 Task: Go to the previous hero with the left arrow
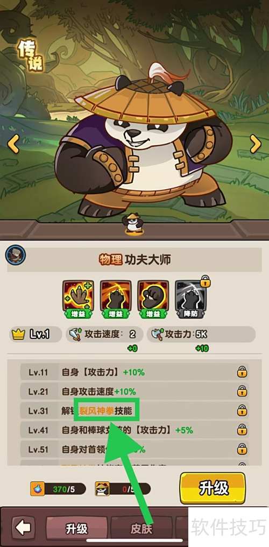(x=13, y=144)
